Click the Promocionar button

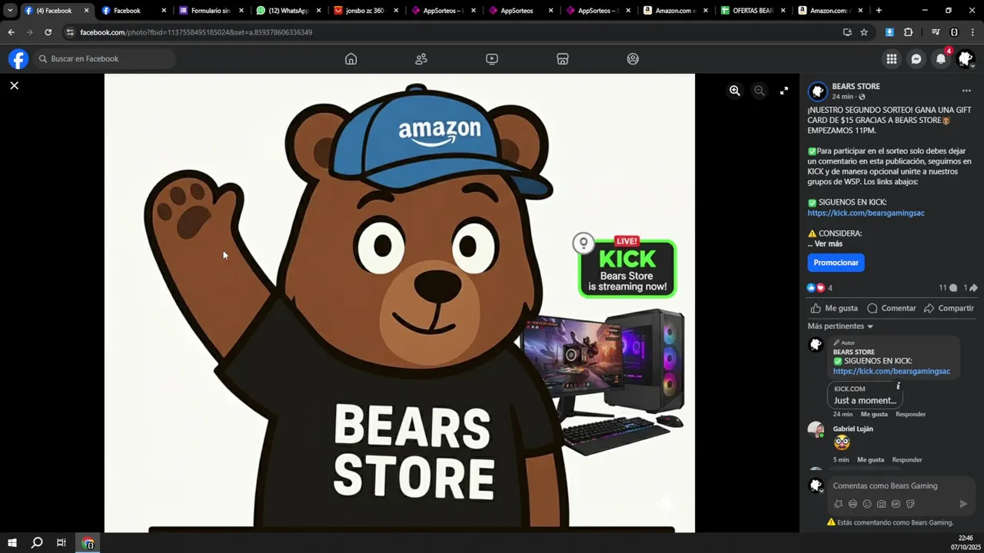pos(836,263)
